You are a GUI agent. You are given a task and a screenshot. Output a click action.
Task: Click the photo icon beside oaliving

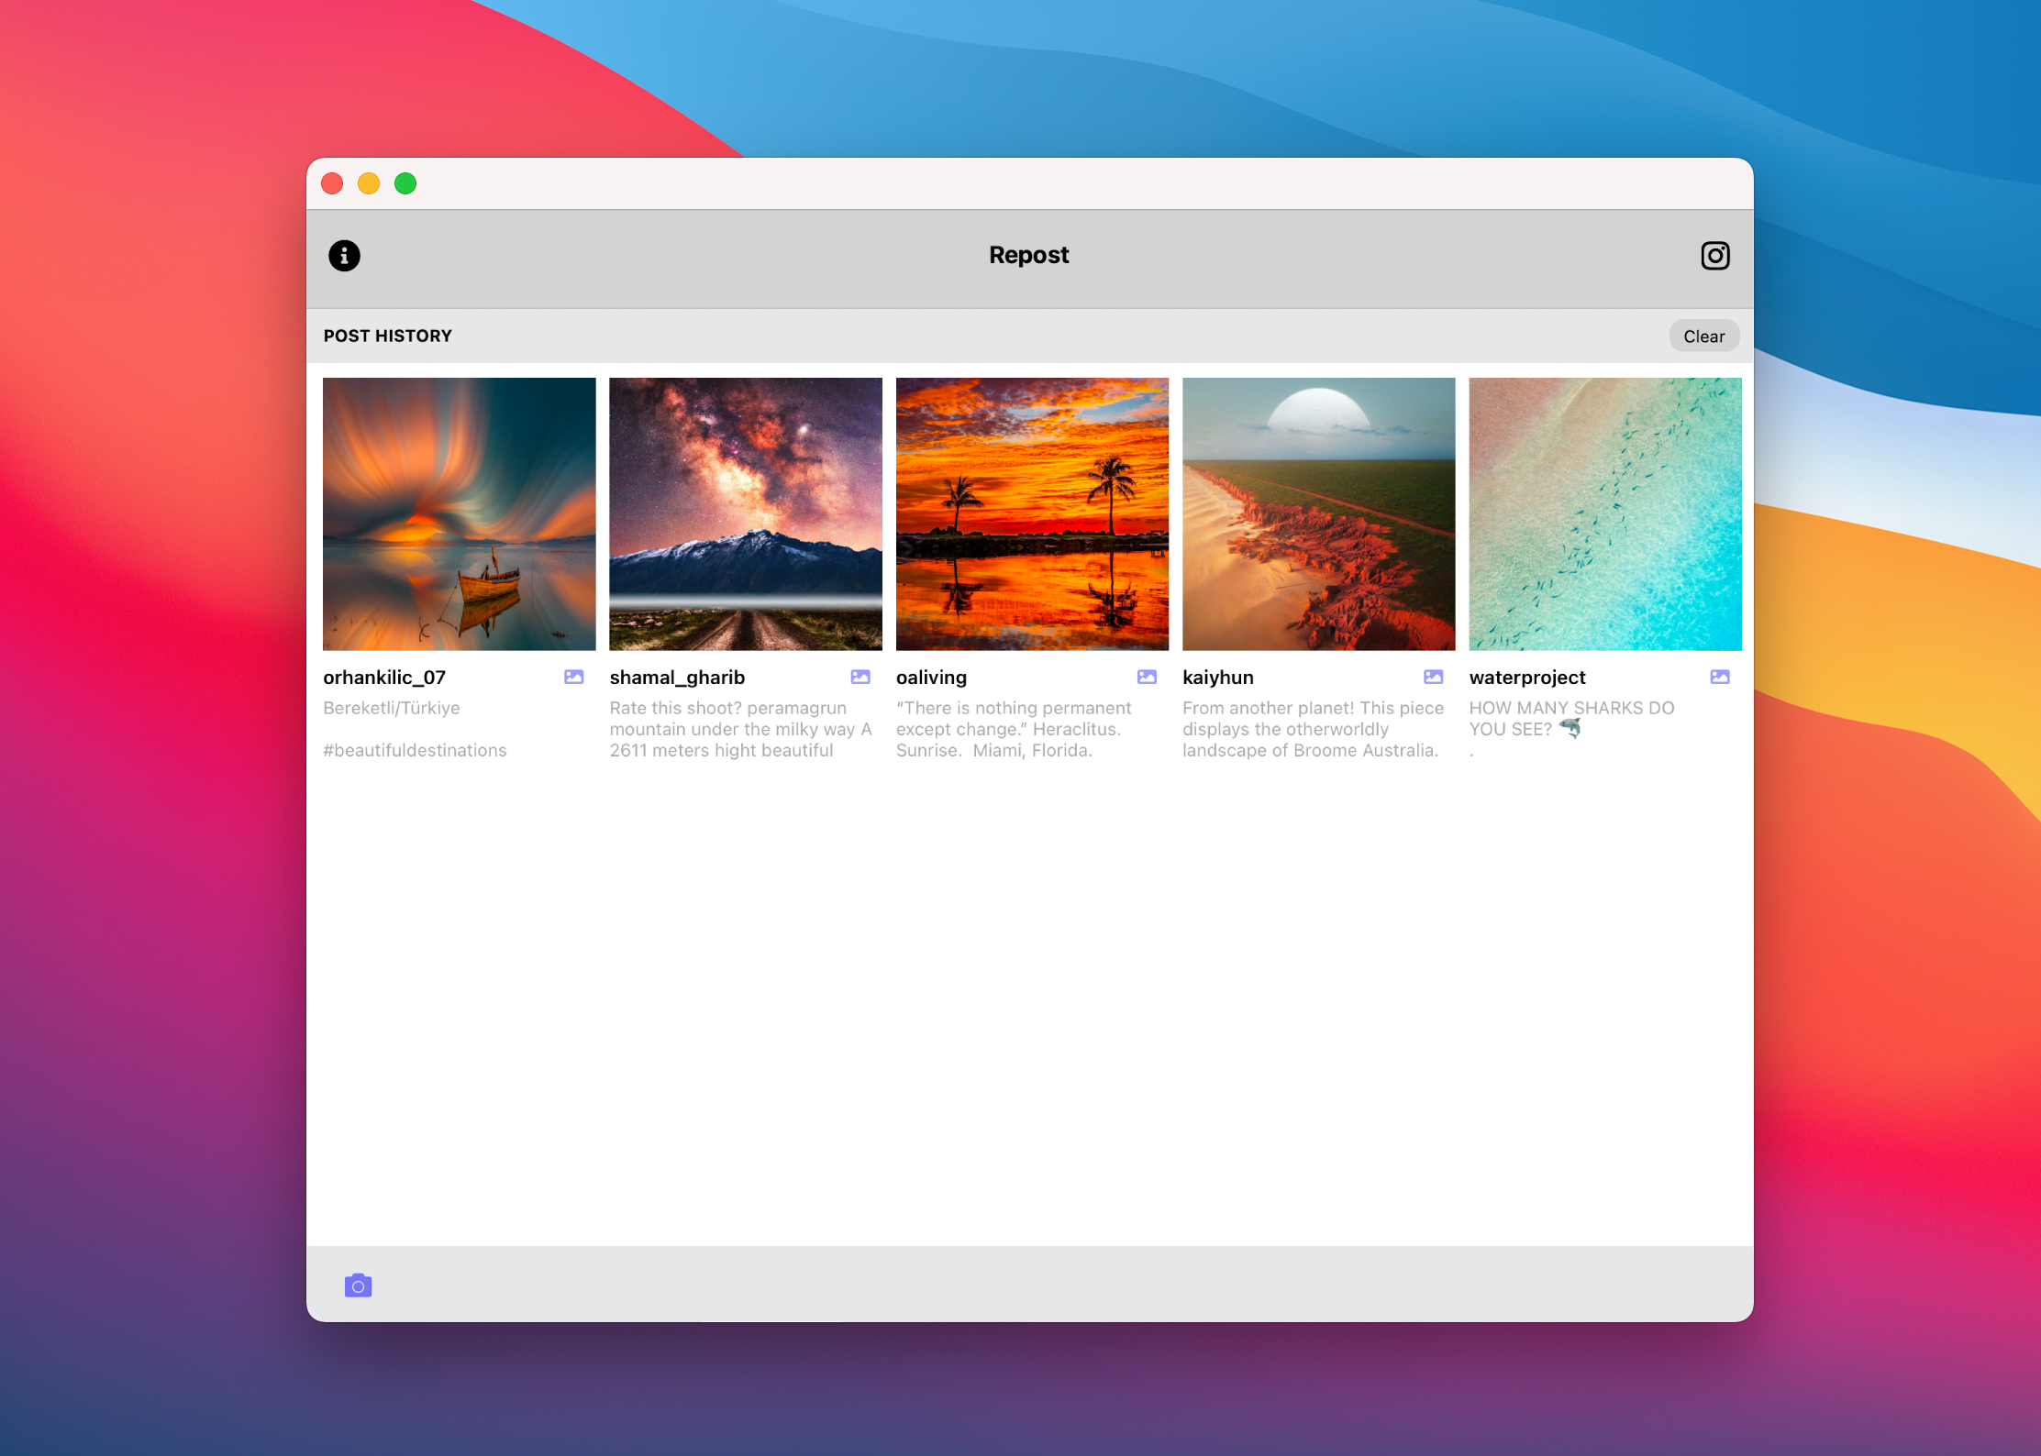coord(1147,676)
